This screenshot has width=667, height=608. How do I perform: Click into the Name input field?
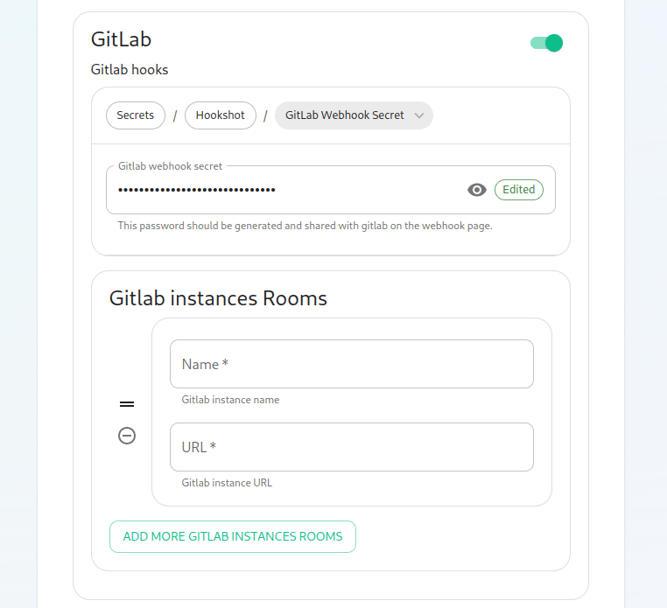(352, 364)
